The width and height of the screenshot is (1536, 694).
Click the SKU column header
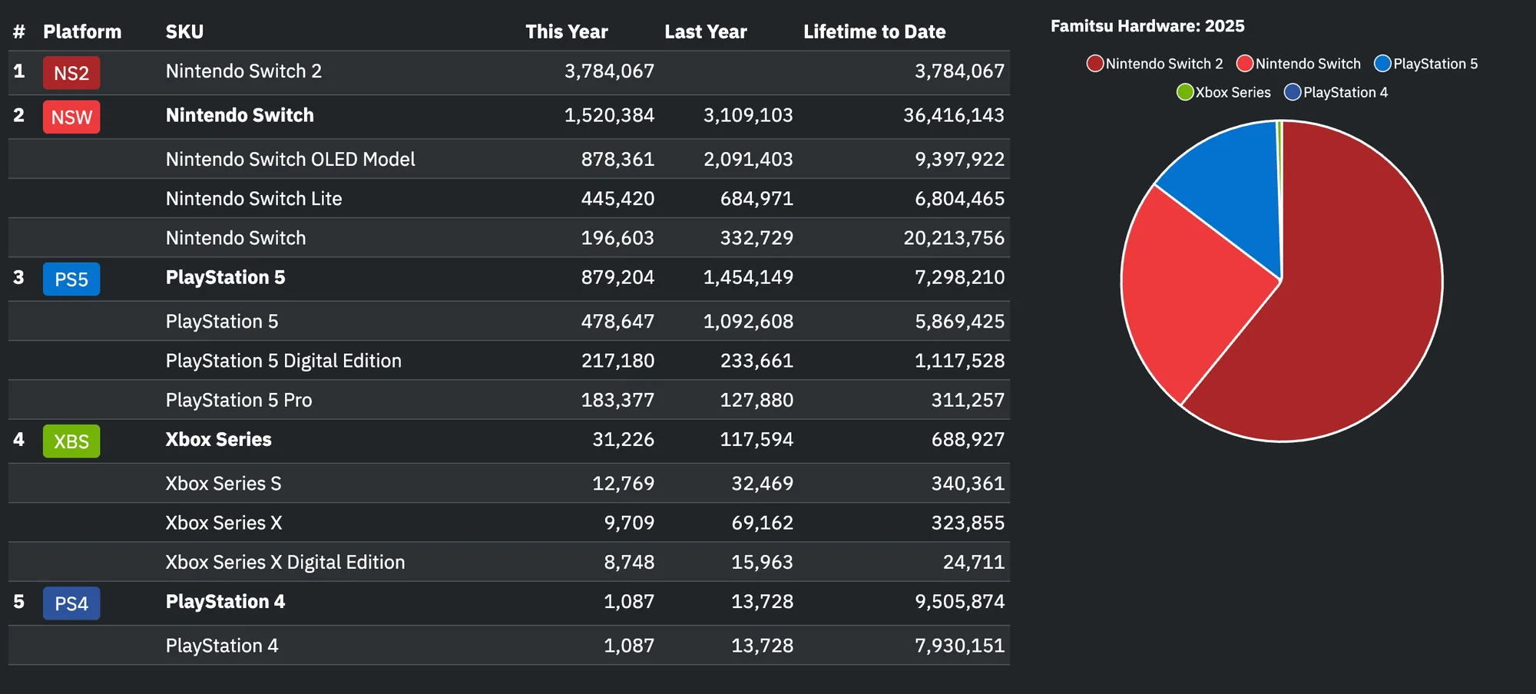(x=184, y=31)
